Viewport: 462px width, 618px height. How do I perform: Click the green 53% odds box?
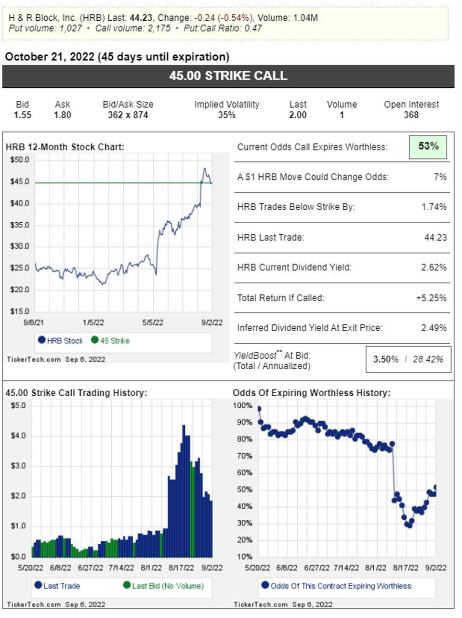428,147
